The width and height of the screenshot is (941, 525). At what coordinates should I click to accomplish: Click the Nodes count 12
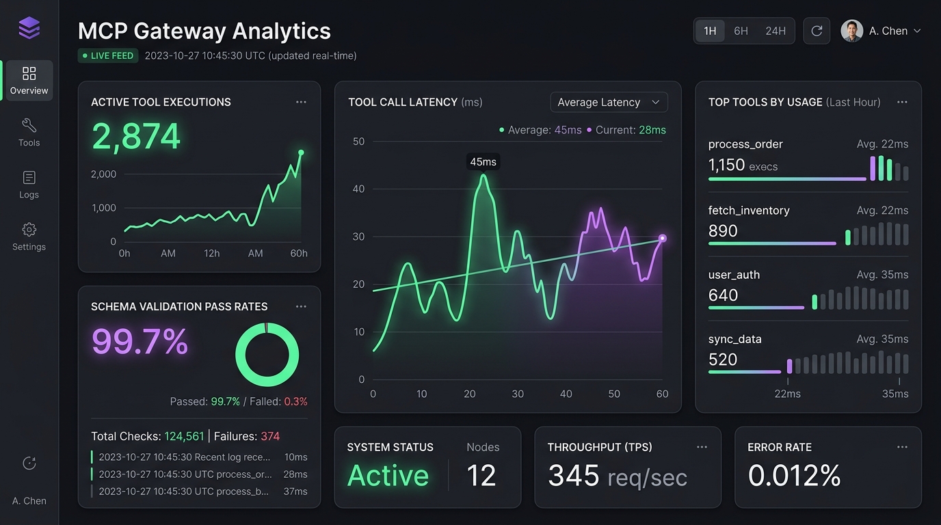point(481,476)
